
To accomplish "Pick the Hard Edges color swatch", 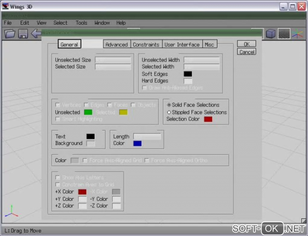I will (x=188, y=81).
